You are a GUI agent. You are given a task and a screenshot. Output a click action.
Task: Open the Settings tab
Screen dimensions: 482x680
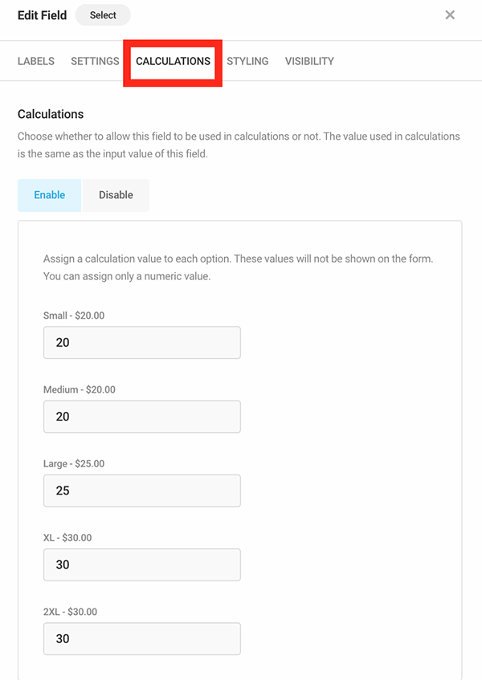(94, 61)
